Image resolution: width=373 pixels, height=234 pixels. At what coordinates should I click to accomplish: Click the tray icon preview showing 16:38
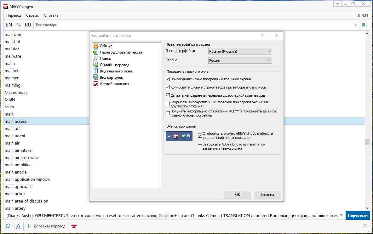click(179, 136)
